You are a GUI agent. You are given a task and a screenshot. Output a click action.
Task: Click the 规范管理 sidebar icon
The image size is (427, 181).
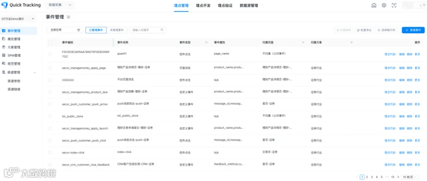tap(3, 63)
